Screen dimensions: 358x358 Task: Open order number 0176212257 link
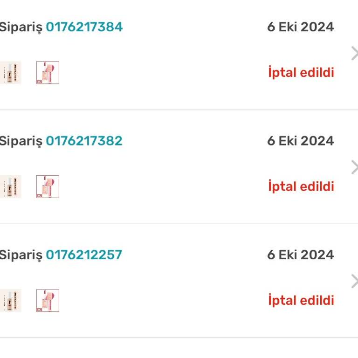click(x=84, y=255)
